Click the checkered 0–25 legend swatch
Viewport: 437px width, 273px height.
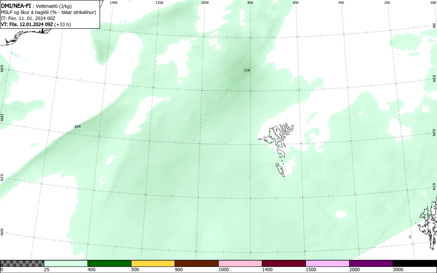tap(22, 263)
